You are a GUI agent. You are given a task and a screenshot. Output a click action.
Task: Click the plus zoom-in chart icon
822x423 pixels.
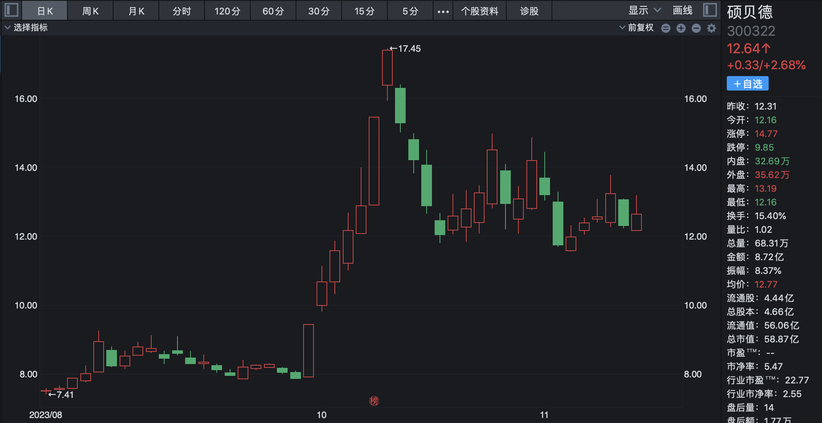[681, 28]
